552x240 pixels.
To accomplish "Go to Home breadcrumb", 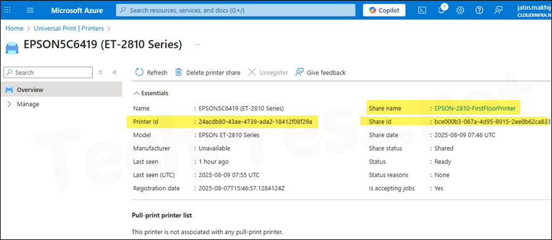I will tap(14, 28).
